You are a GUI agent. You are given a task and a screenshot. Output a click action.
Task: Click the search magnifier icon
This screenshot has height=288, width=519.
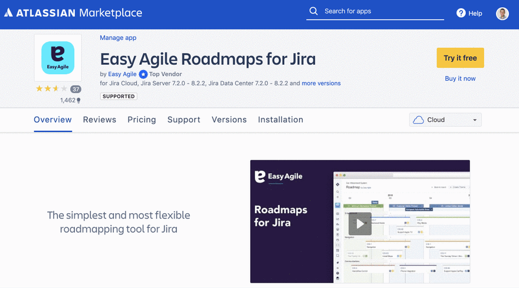click(x=313, y=11)
